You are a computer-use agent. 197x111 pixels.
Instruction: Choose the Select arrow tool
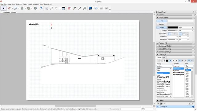(3, 8)
